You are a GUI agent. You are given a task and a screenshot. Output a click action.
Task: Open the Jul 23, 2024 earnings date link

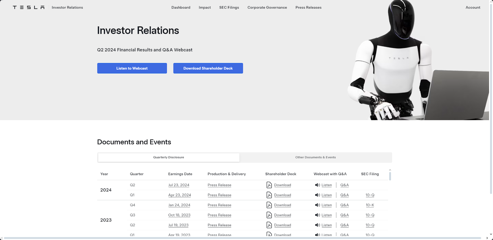pyautogui.click(x=179, y=185)
